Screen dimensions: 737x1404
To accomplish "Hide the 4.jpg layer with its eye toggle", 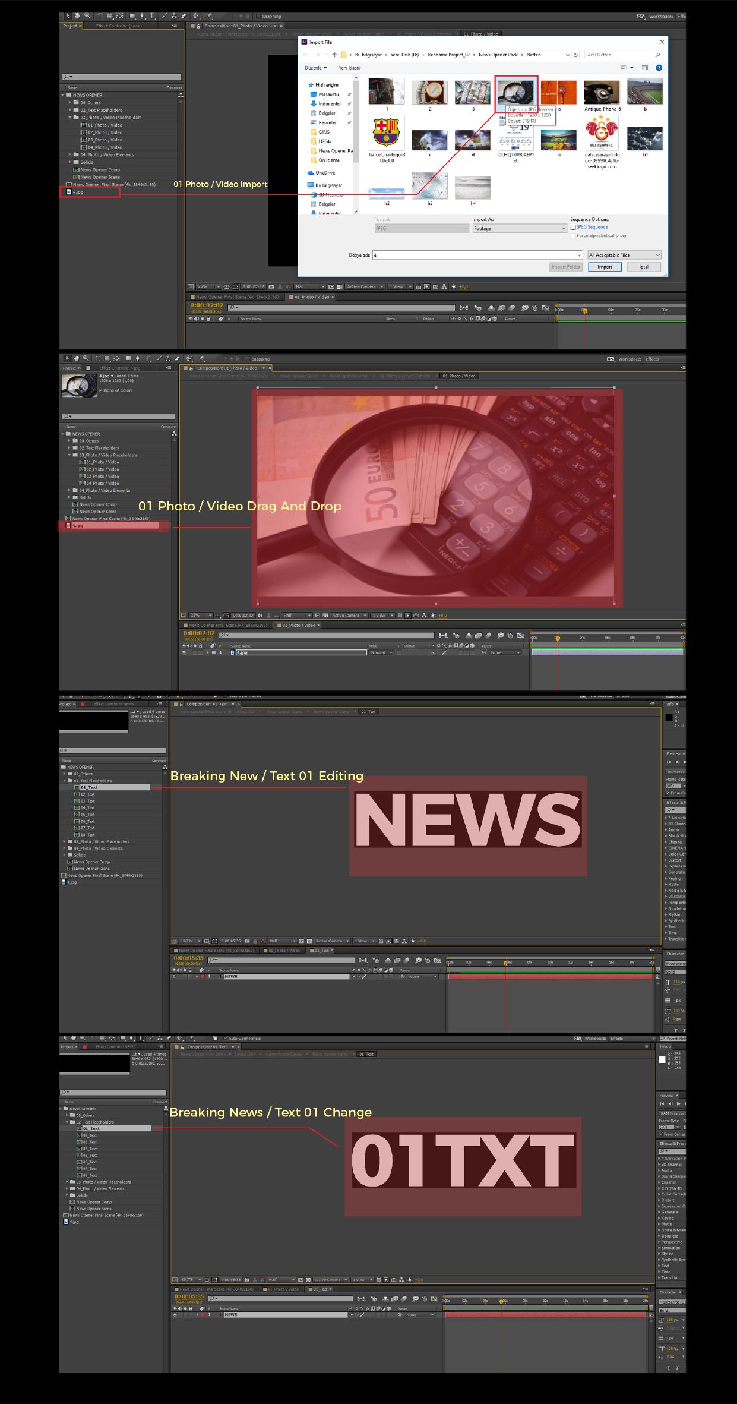I will tap(184, 652).
